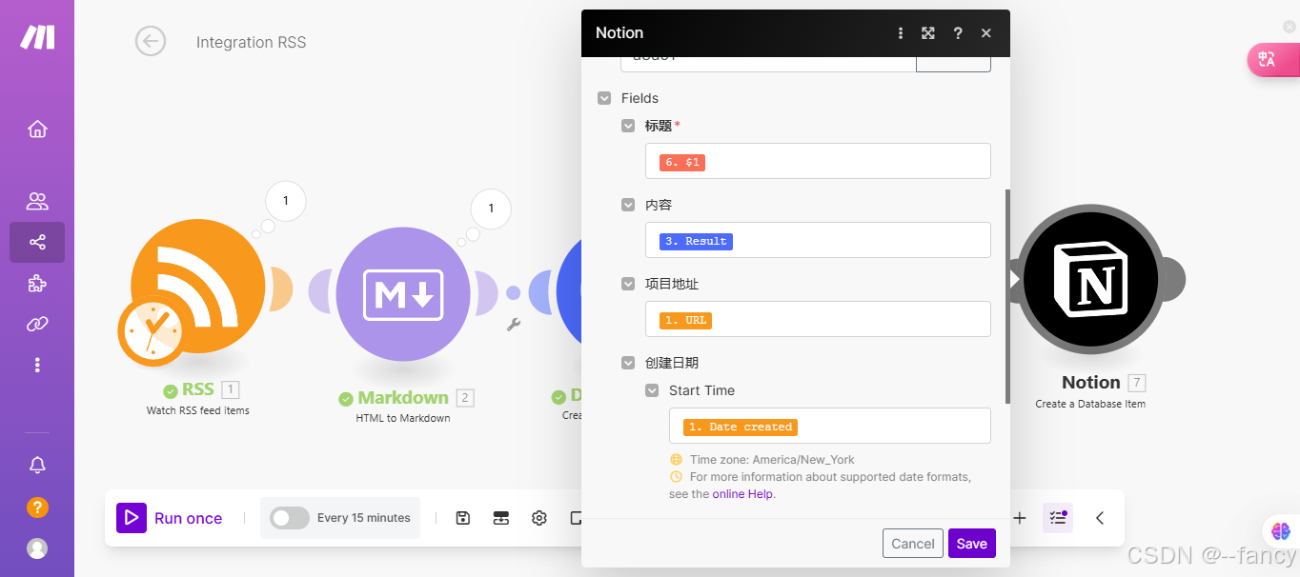The image size is (1300, 577).
Task: Open the Notion dialog help question mark
Action: coord(958,33)
